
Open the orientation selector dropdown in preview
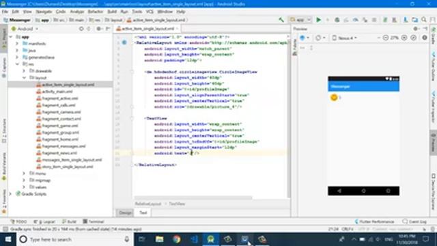(320, 38)
